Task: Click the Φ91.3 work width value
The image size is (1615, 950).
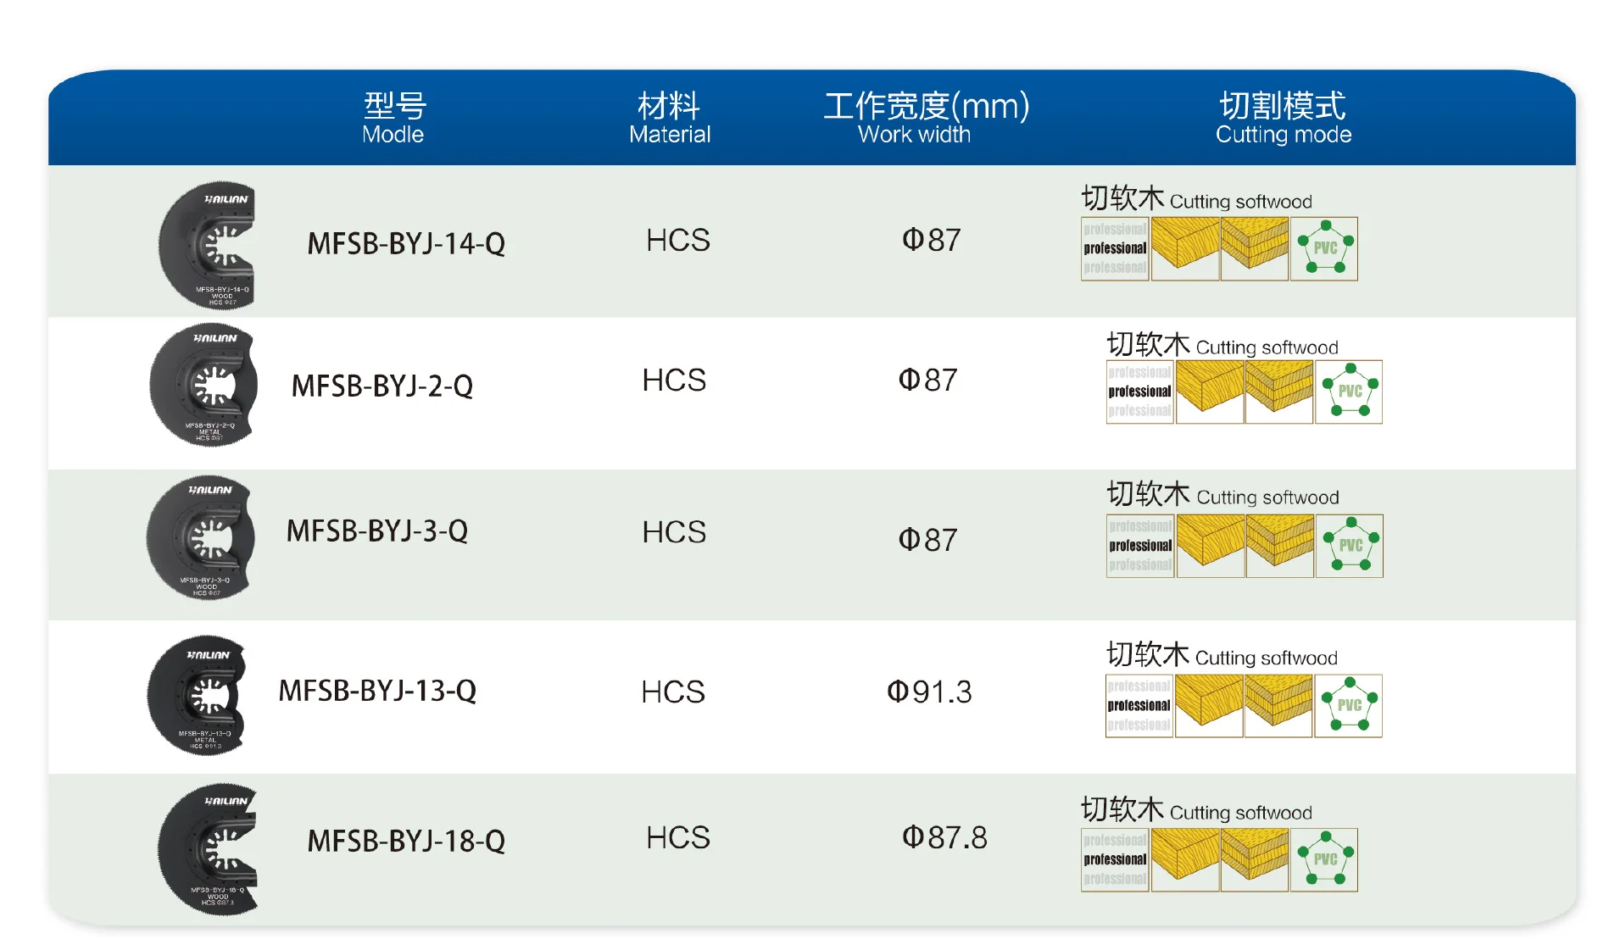Action: (929, 692)
